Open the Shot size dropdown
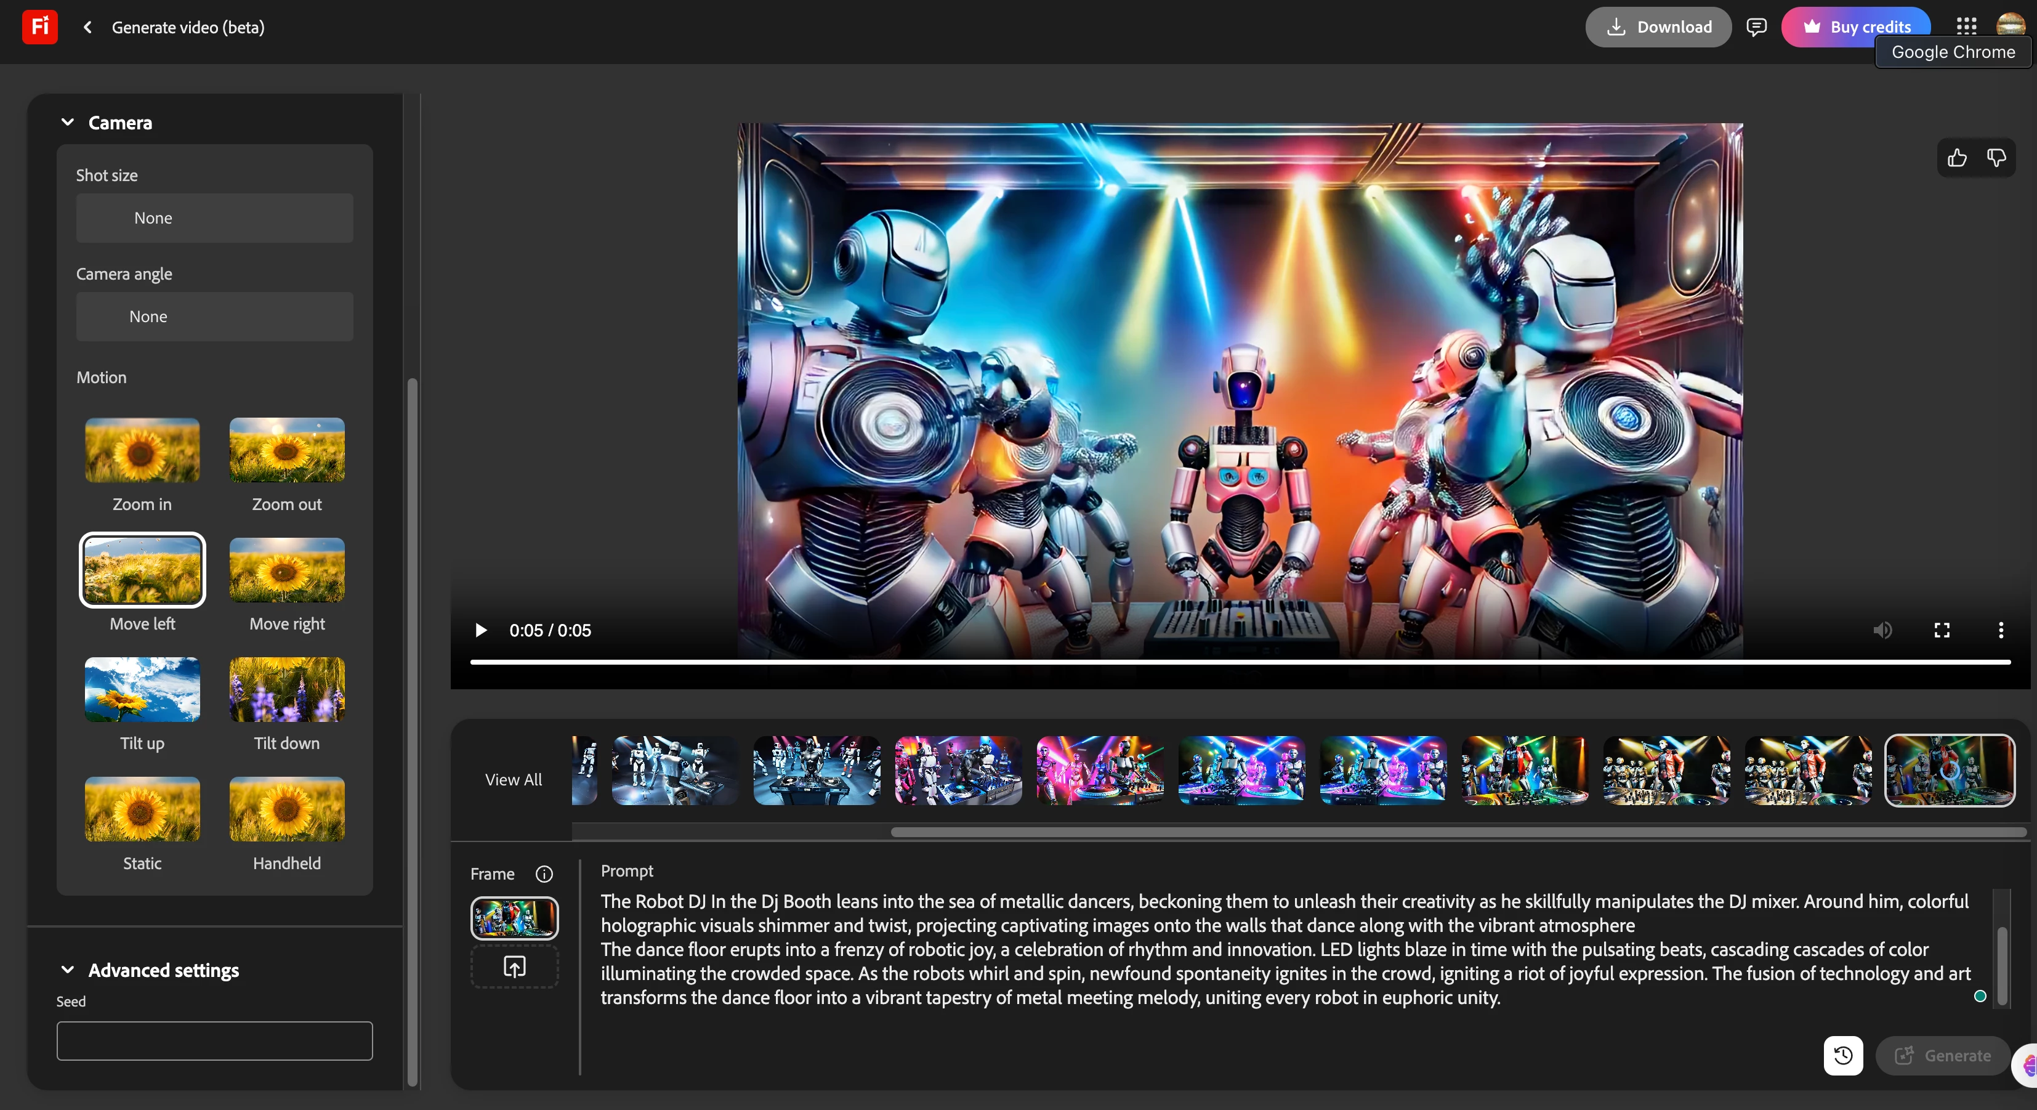The height and width of the screenshot is (1110, 2037). (x=214, y=217)
